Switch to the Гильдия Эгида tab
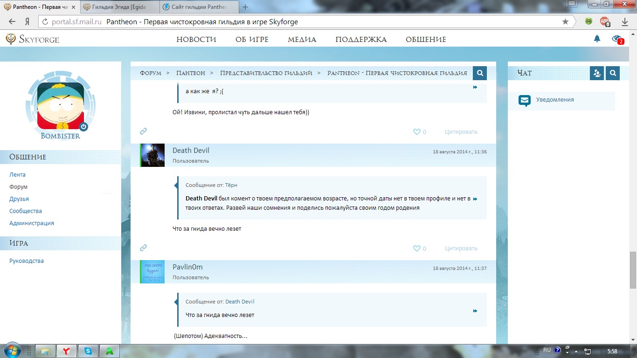Image resolution: width=637 pixels, height=358 pixels. pyautogui.click(x=119, y=7)
